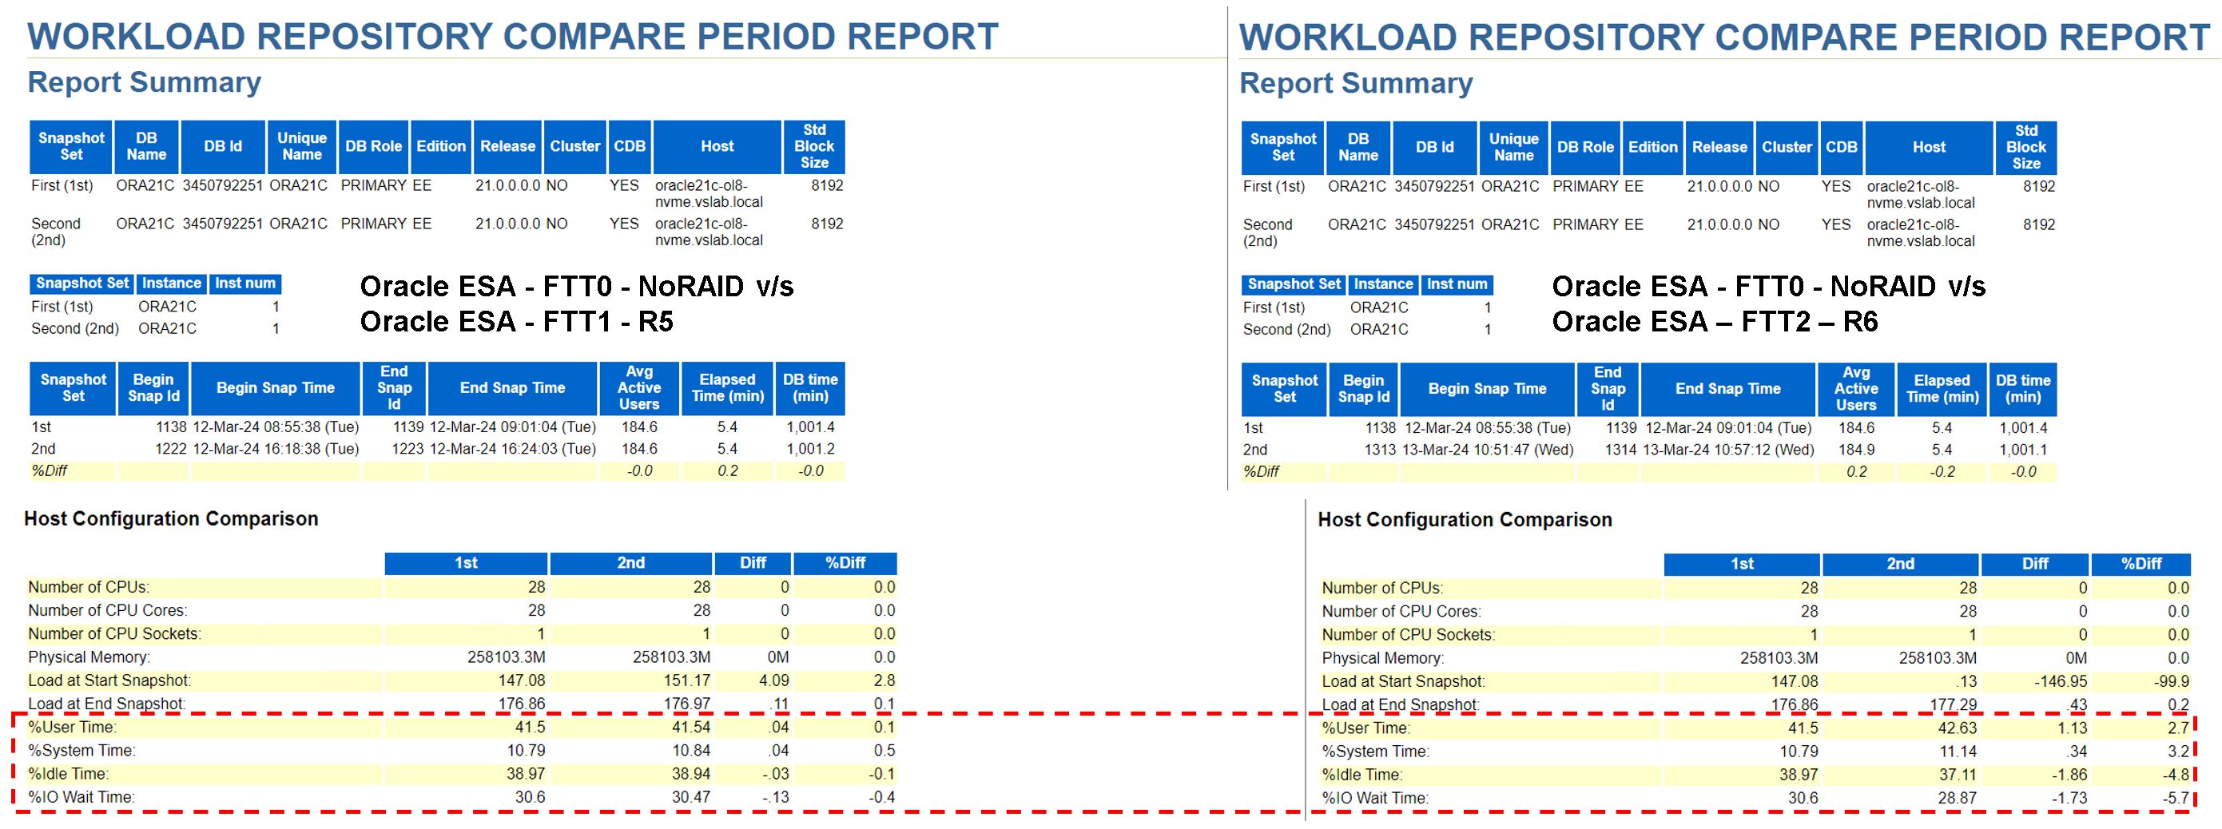
Task: Click the 1.13 Diff for %User Time
Action: 2072,728
